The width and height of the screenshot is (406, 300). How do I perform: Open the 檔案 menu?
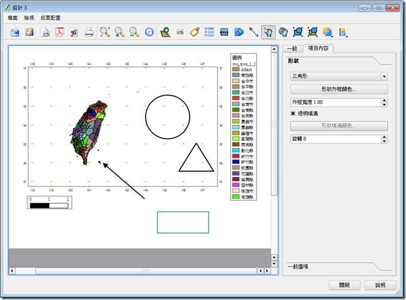13,18
